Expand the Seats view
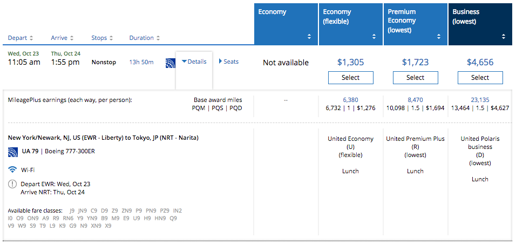This screenshot has width=516, height=245. (x=228, y=62)
